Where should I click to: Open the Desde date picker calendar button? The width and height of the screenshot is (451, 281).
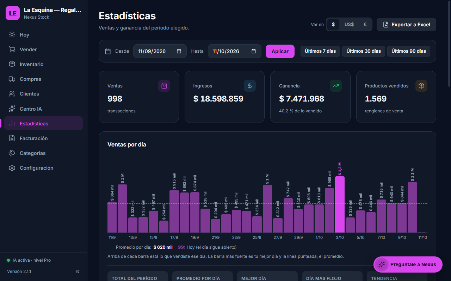[179, 51]
